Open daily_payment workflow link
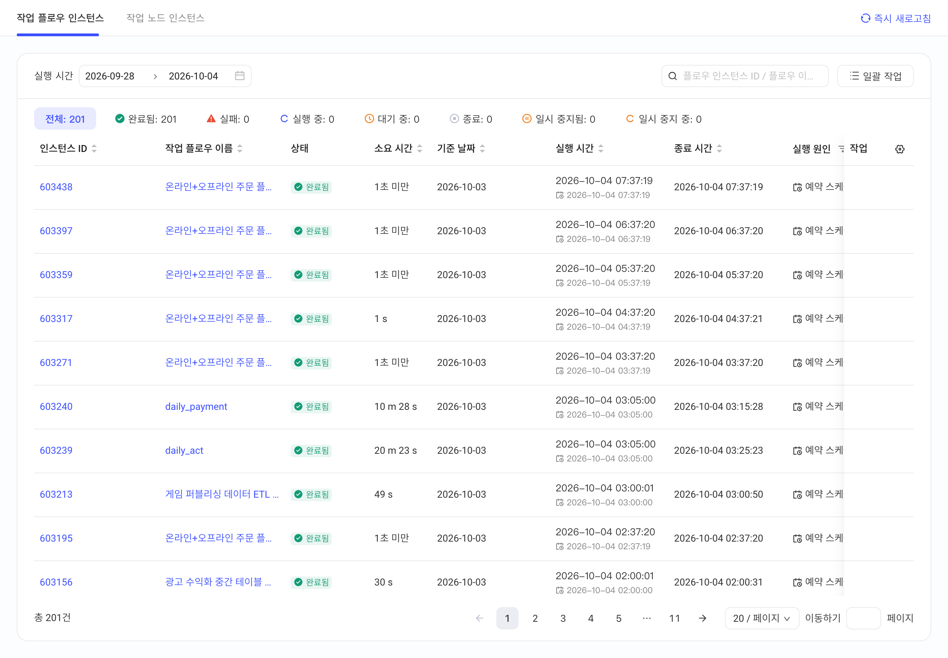This screenshot has width=948, height=658. (x=196, y=406)
